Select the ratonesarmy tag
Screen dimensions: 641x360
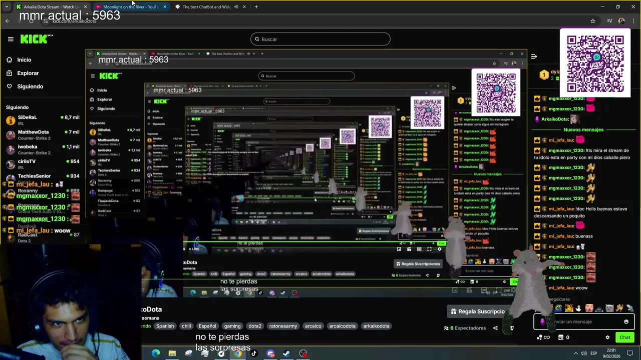tap(283, 326)
